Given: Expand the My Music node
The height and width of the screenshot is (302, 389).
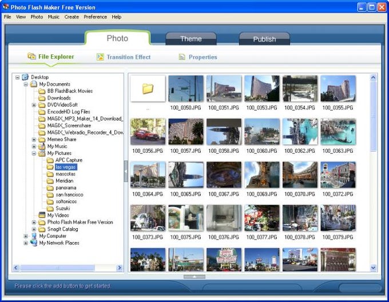Looking at the screenshot, I should (x=34, y=146).
